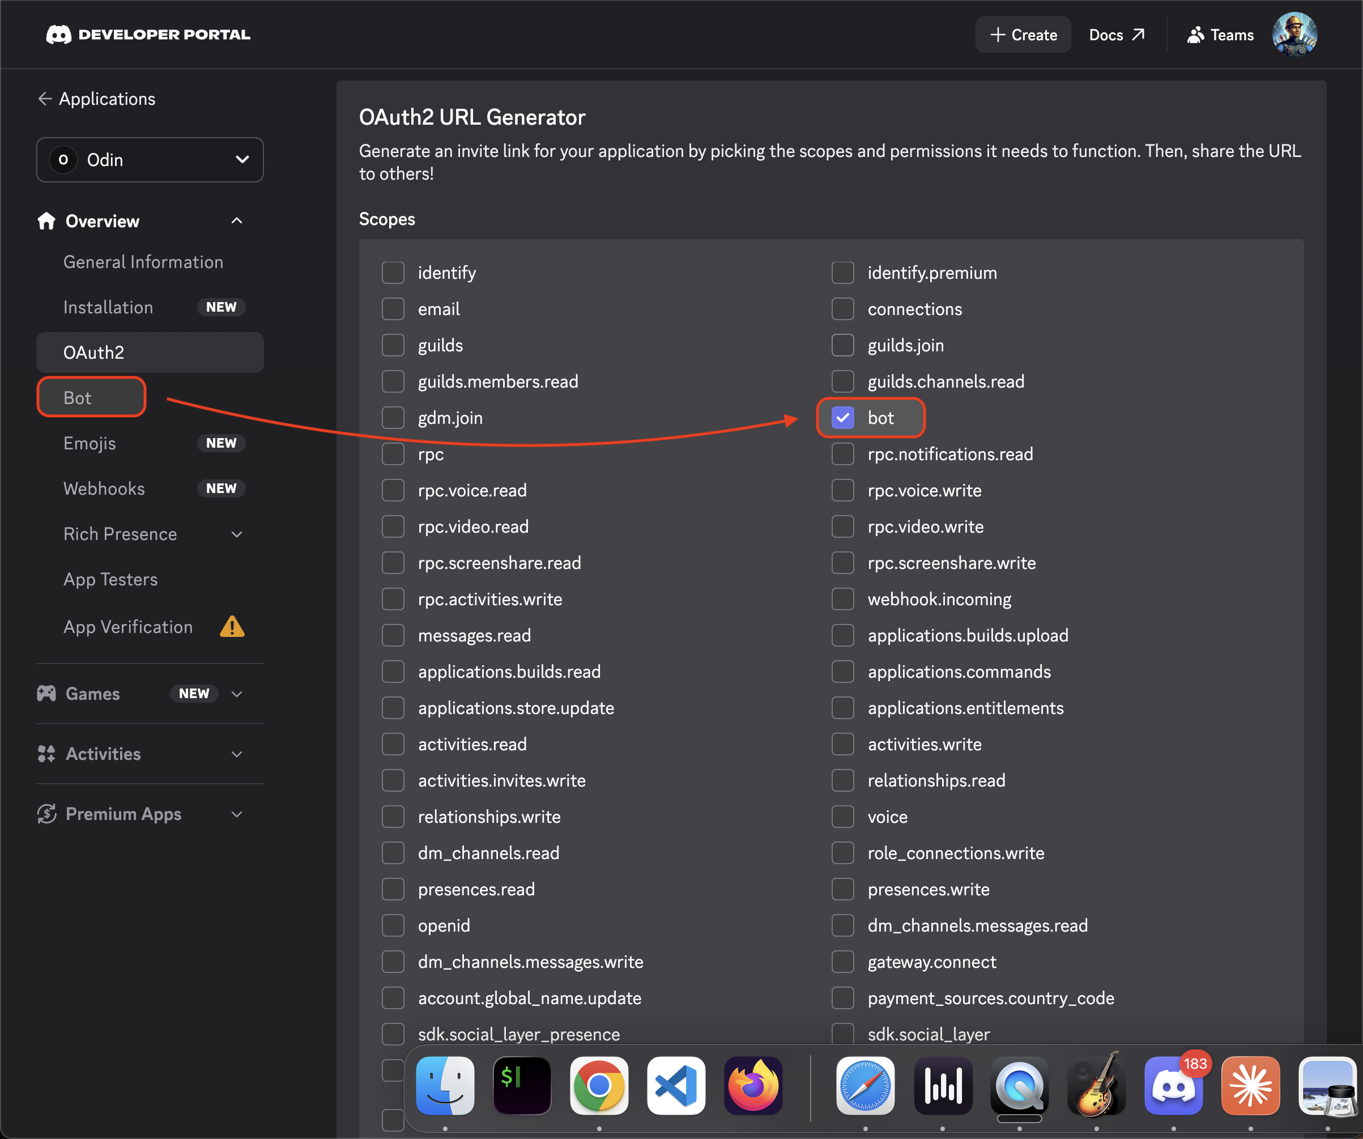1363x1139 pixels.
Task: Click the Discord Developer Portal logo
Action: (148, 35)
